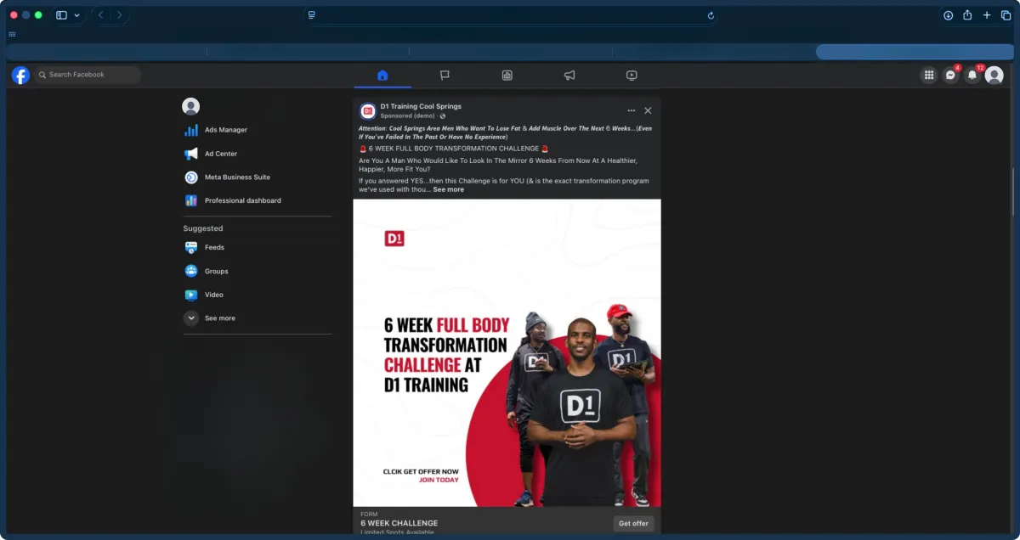Image resolution: width=1020 pixels, height=540 pixels.
Task: Click the Ads Manager bar chart icon
Action: (191, 130)
